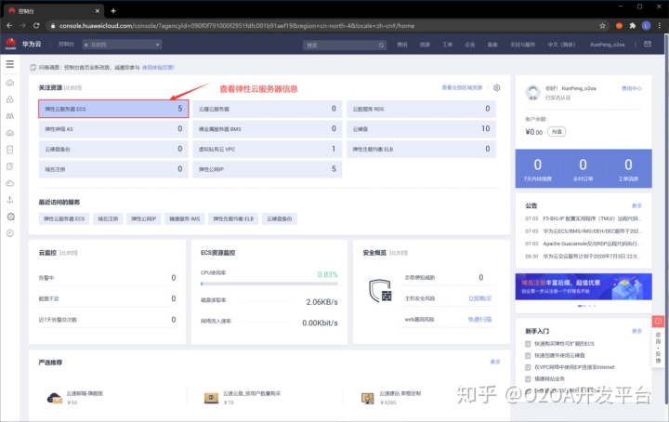This screenshot has width=669, height=422.
Task: Click 更多 in the 新手入门 panel
Action: click(x=637, y=331)
